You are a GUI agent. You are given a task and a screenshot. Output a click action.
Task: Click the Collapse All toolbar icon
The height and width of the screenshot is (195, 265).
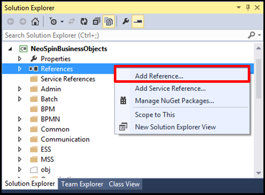pyautogui.click(x=96, y=22)
